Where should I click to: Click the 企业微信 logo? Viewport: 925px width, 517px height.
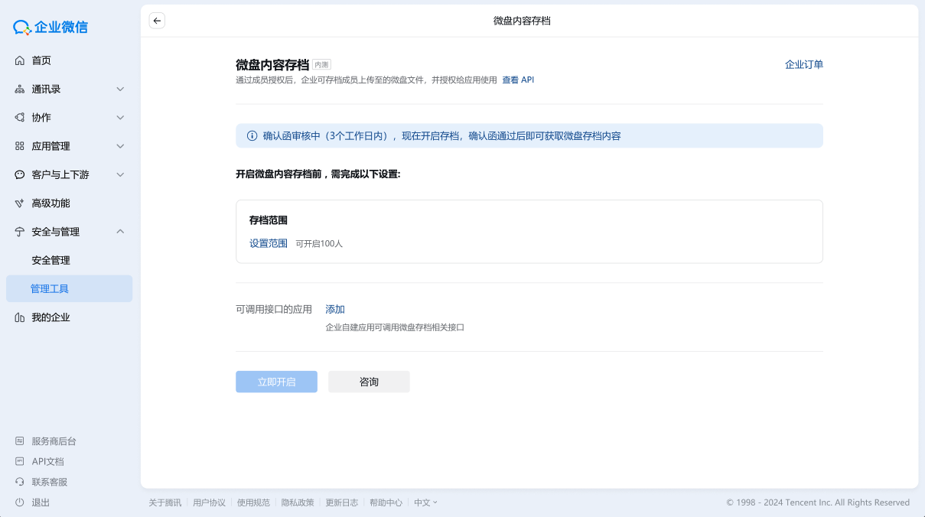tap(50, 28)
